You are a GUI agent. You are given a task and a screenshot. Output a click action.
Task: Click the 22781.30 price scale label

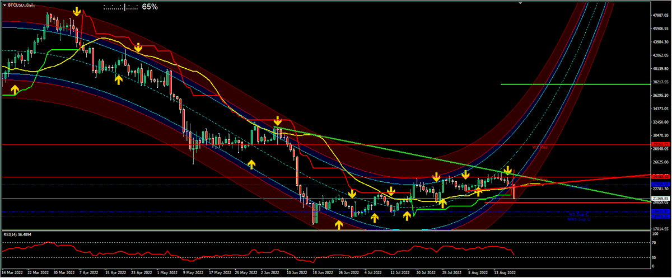pos(661,189)
